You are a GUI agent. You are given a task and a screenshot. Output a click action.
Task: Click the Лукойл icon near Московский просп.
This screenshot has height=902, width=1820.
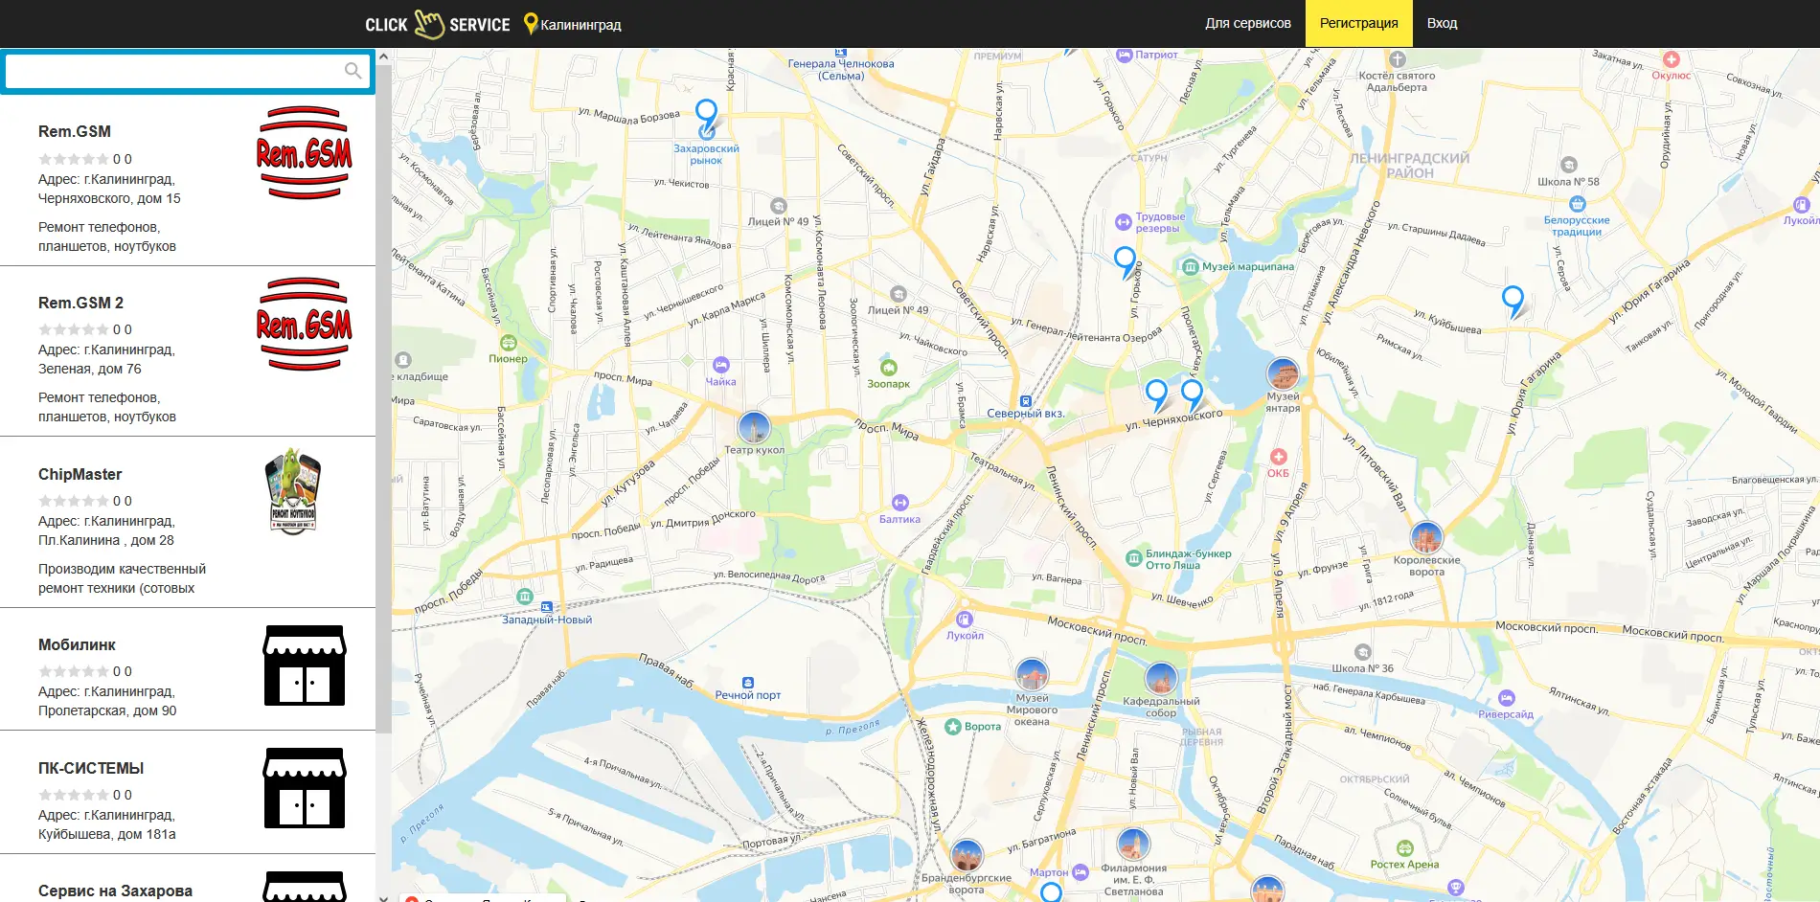pos(965,620)
